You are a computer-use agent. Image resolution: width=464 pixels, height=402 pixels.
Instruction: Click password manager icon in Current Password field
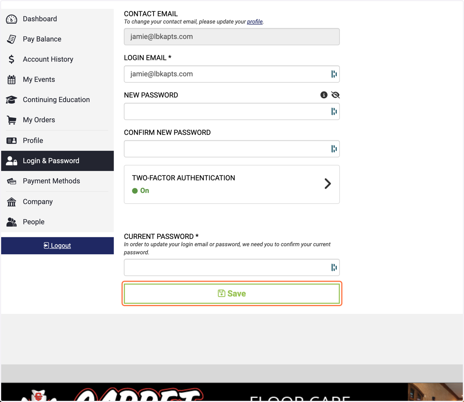tap(334, 267)
